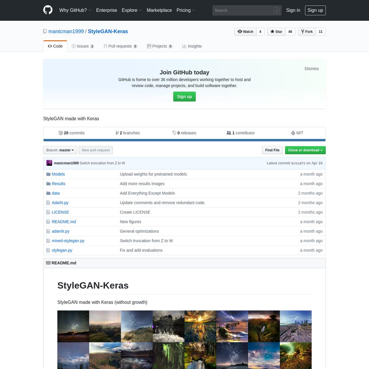Viewport: 369px width, 369px height.
Task: Open the AdaIN.py file link
Action: 60,203
